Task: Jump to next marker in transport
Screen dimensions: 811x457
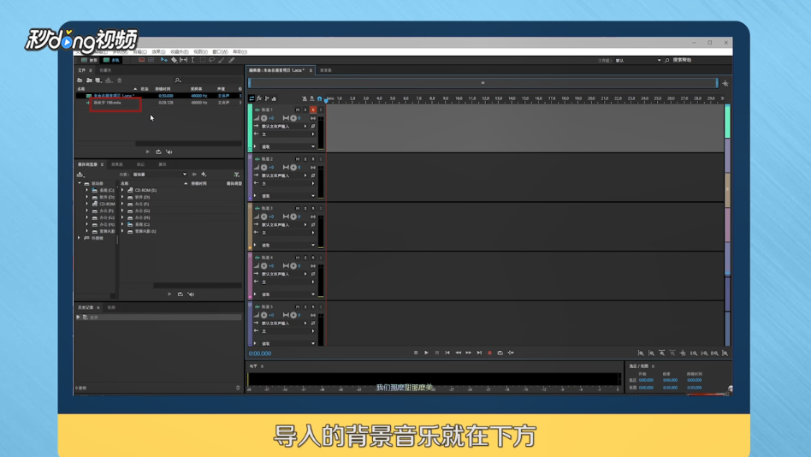Action: click(479, 353)
